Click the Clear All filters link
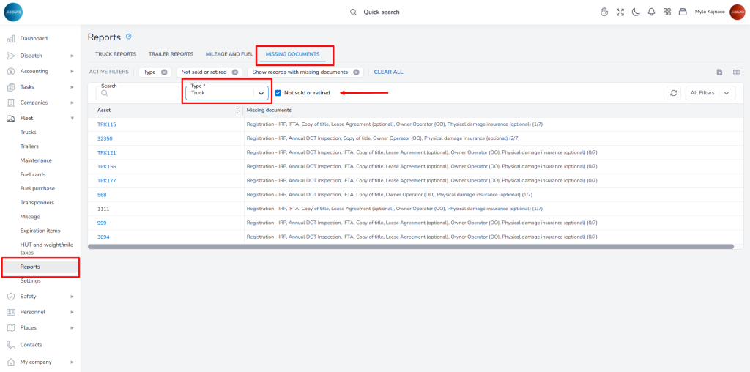The width and height of the screenshot is (750, 372). [388, 72]
